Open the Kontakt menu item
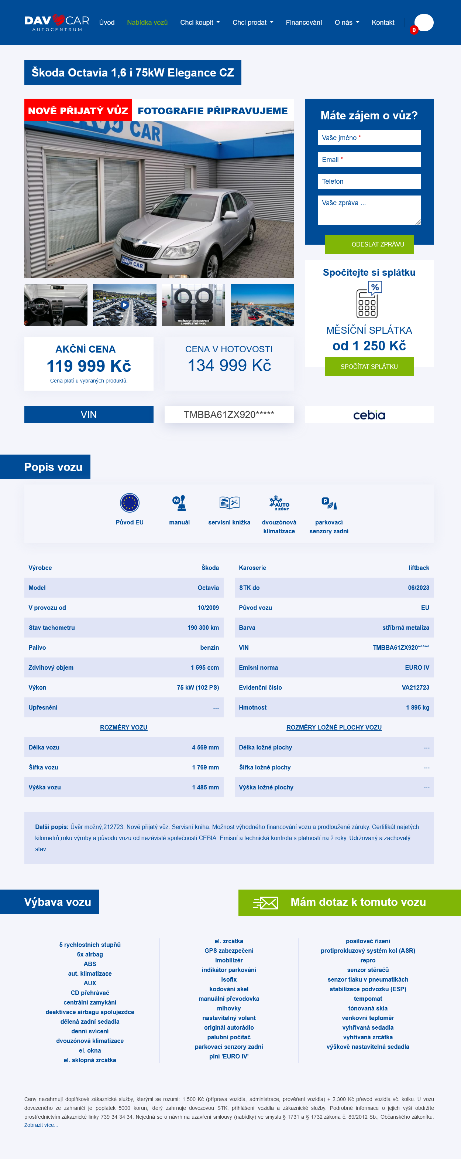461x1159 pixels. coord(383,23)
